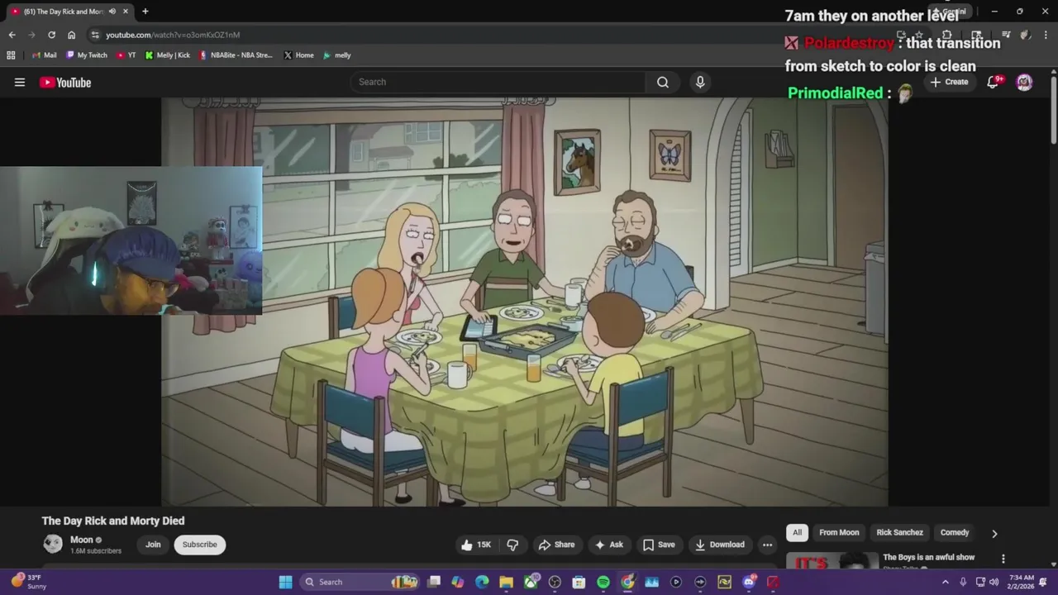Open clock and date 7:34 AM
Screen dimensions: 1058x595
click(x=1021, y=582)
